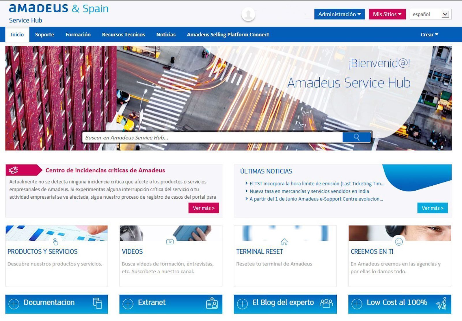Click the Videos card thumbnail image

pos(171,233)
